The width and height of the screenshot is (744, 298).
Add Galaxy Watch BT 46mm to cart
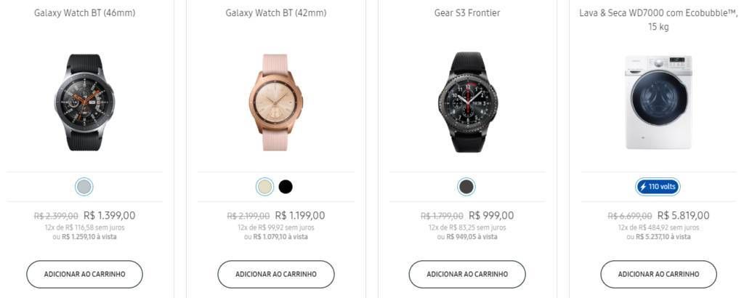[x=84, y=274]
